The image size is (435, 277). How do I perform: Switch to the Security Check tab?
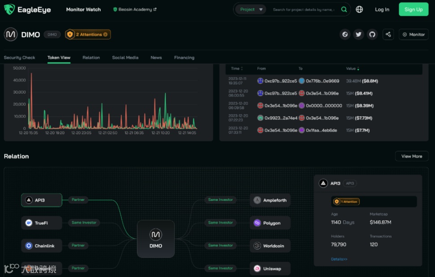coord(19,58)
